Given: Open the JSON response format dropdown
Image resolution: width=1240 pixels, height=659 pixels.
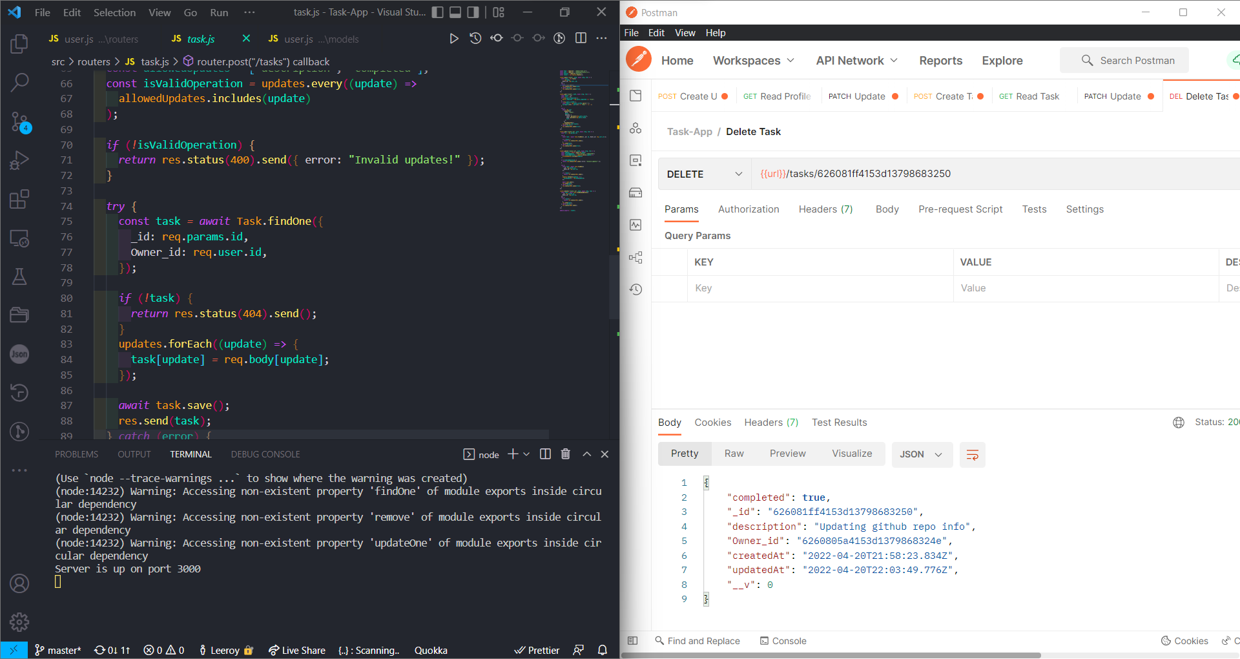Looking at the screenshot, I should click(x=922, y=454).
